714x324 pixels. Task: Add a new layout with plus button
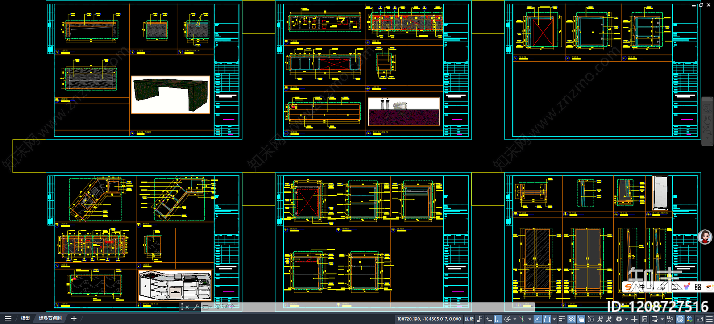coord(74,319)
